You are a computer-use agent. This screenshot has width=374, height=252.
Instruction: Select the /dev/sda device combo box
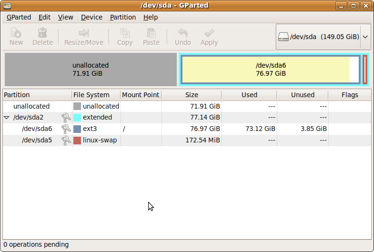coord(323,37)
